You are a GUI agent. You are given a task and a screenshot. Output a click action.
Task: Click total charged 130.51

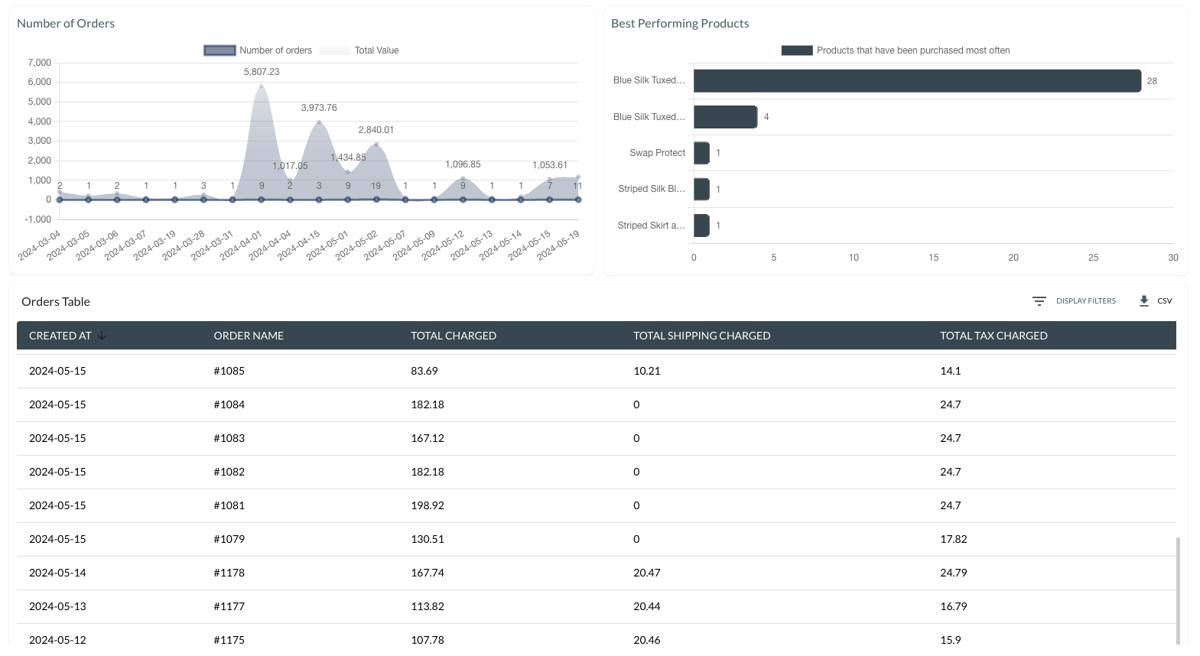pyautogui.click(x=428, y=539)
